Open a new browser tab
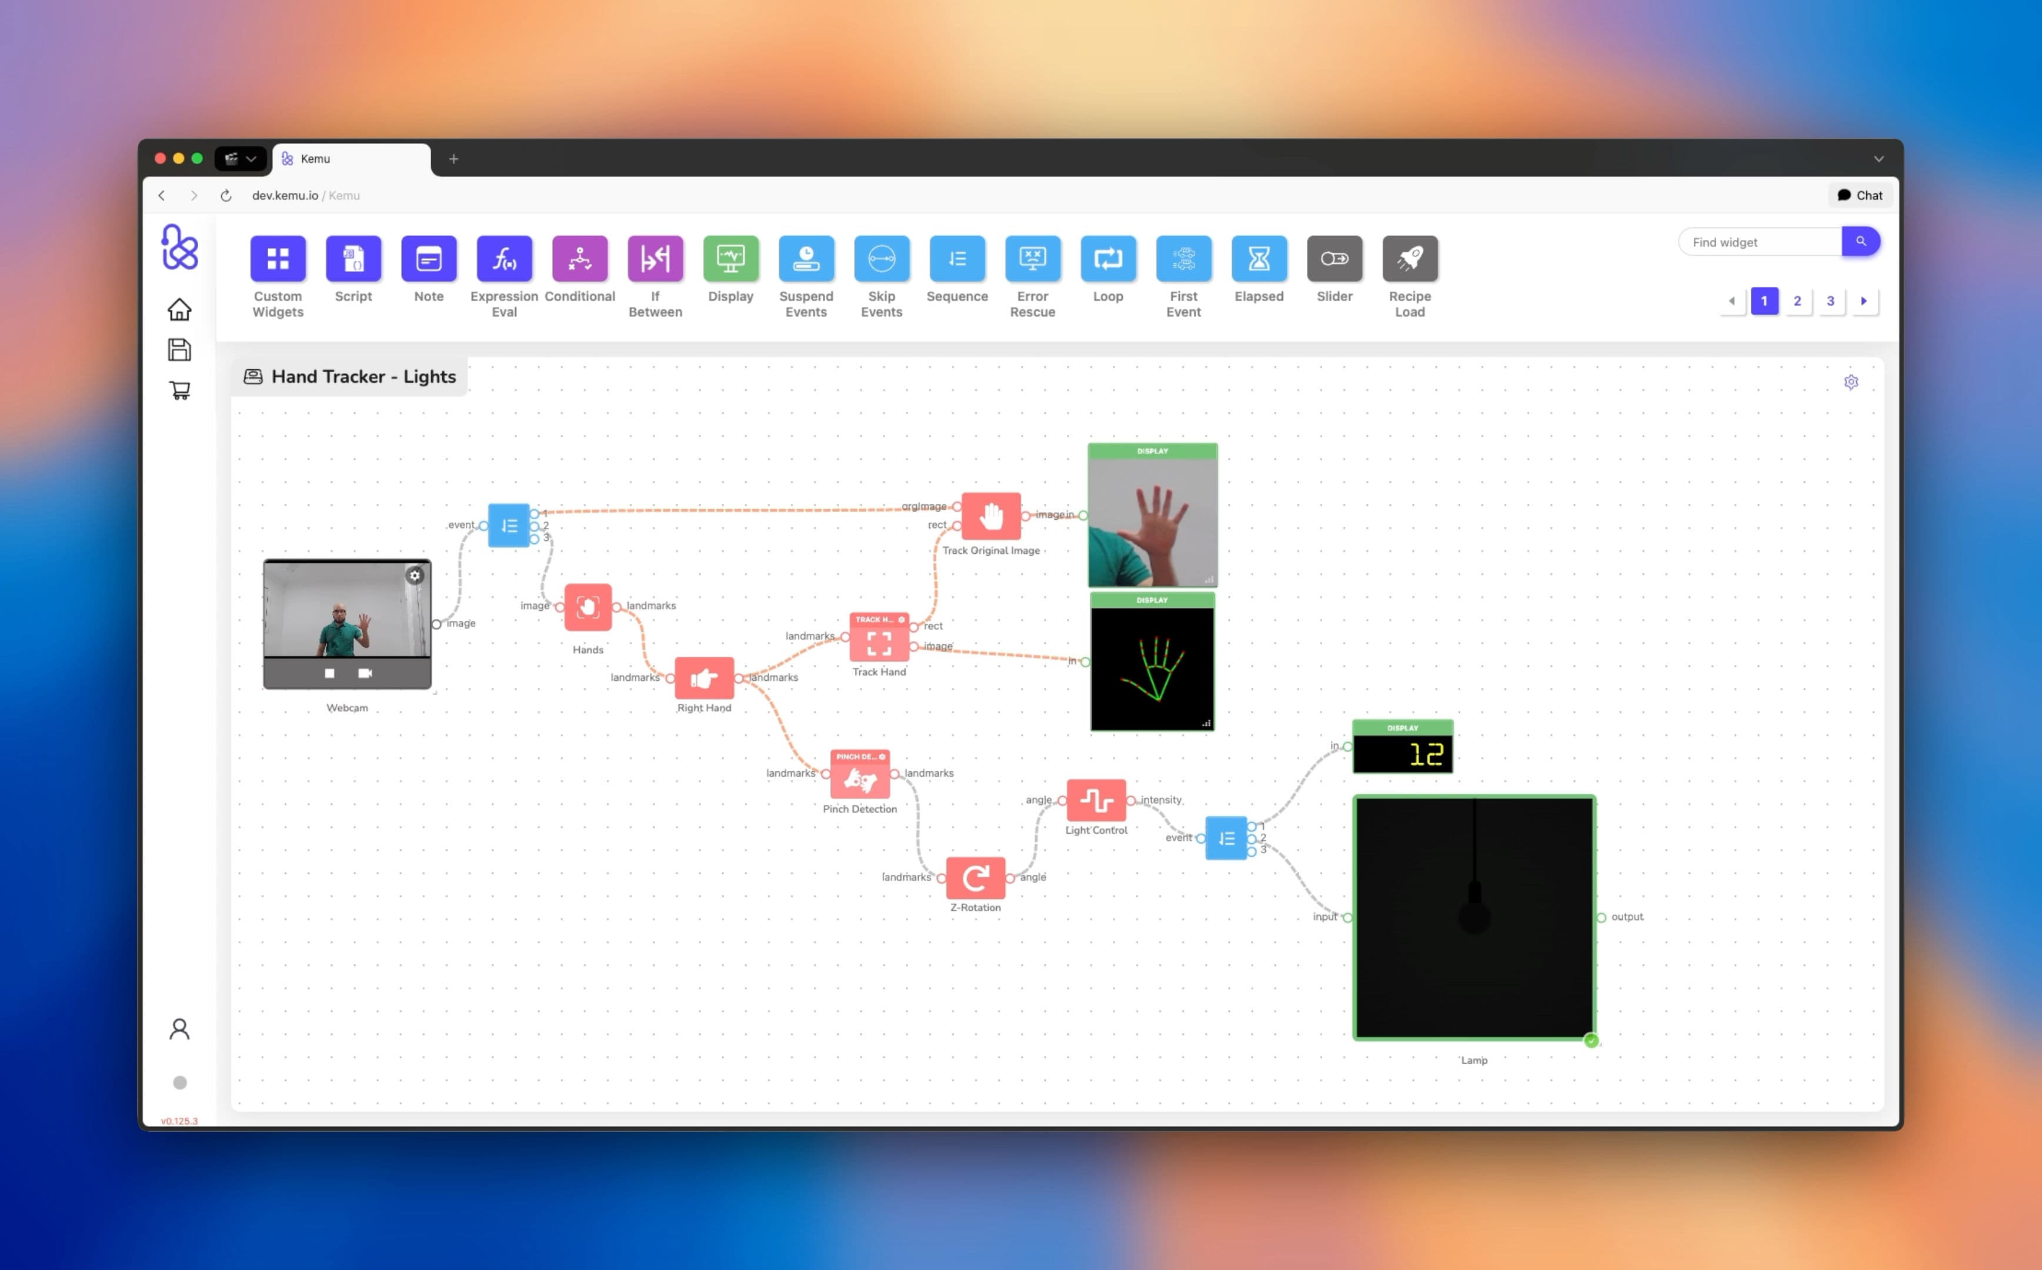This screenshot has height=1270, width=2042. 453,158
